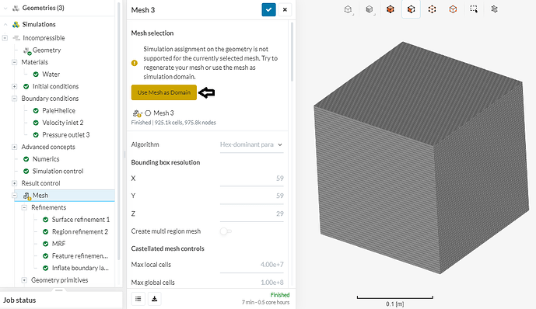This screenshot has height=309, width=536.
Task: Activate the box selection tool icon
Action: pyautogui.click(x=474, y=9)
